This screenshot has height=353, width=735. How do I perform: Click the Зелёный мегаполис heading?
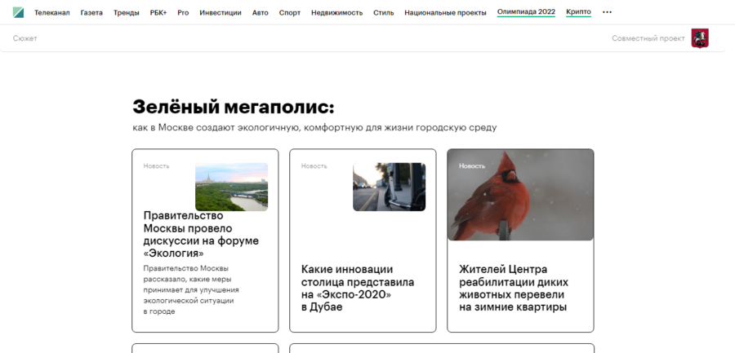coord(234,108)
